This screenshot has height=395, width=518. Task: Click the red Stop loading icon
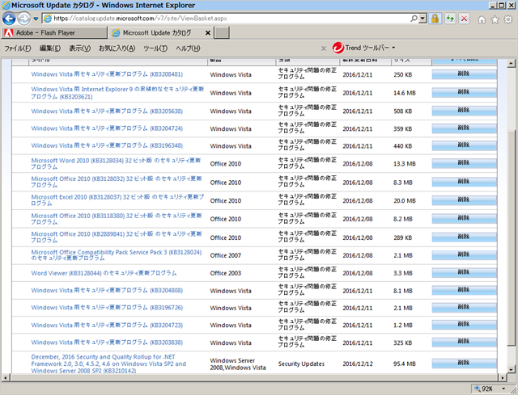point(464,19)
